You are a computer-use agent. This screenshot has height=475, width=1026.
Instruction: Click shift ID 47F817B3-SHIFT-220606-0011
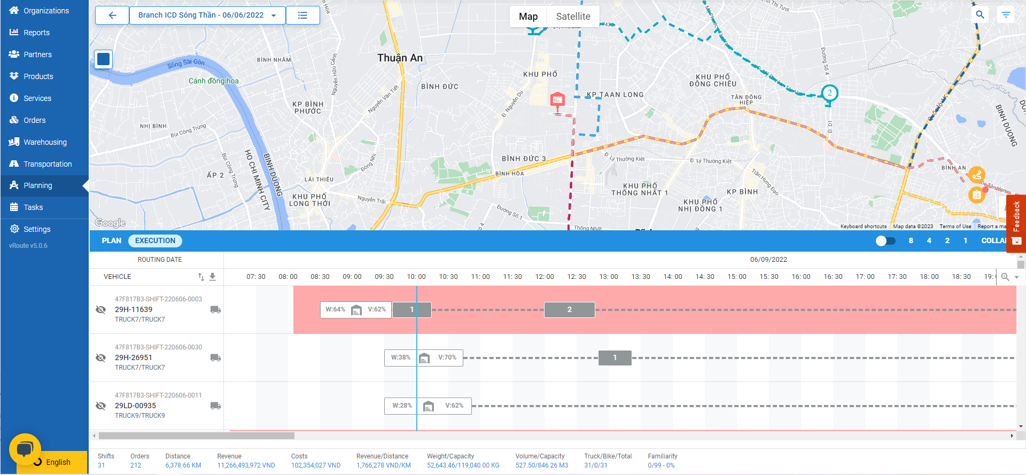coord(158,395)
